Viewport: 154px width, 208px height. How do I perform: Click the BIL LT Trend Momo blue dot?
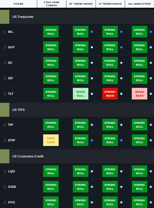pos(121,32)
